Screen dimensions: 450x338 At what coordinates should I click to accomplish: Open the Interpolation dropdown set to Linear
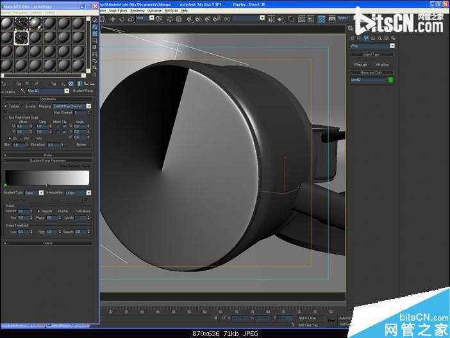click(77, 192)
